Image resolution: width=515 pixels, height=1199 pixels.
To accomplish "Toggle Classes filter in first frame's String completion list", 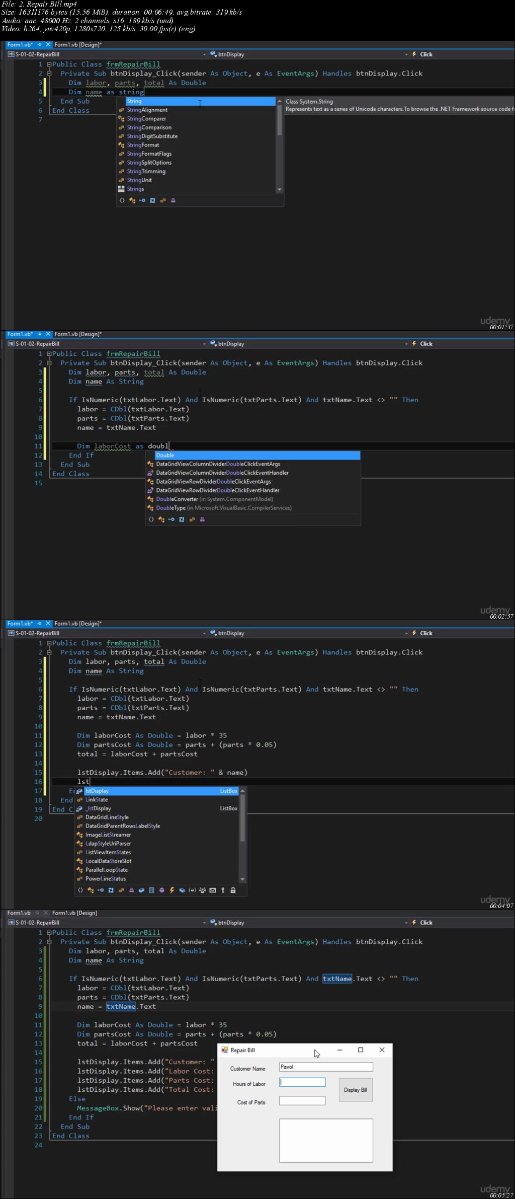I will (x=132, y=200).
